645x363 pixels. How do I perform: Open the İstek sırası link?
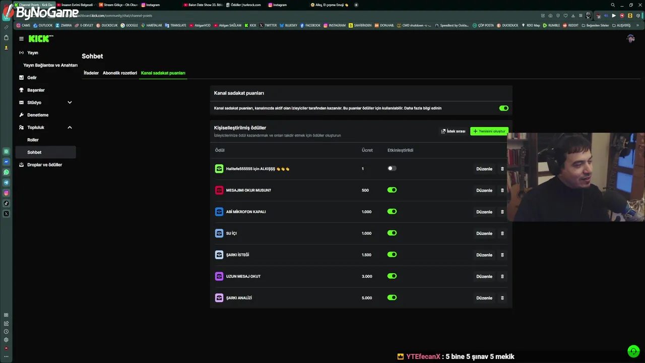coord(453,131)
